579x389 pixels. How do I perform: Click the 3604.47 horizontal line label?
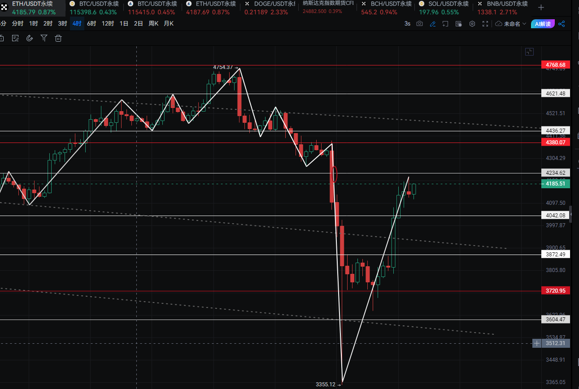pyautogui.click(x=556, y=320)
